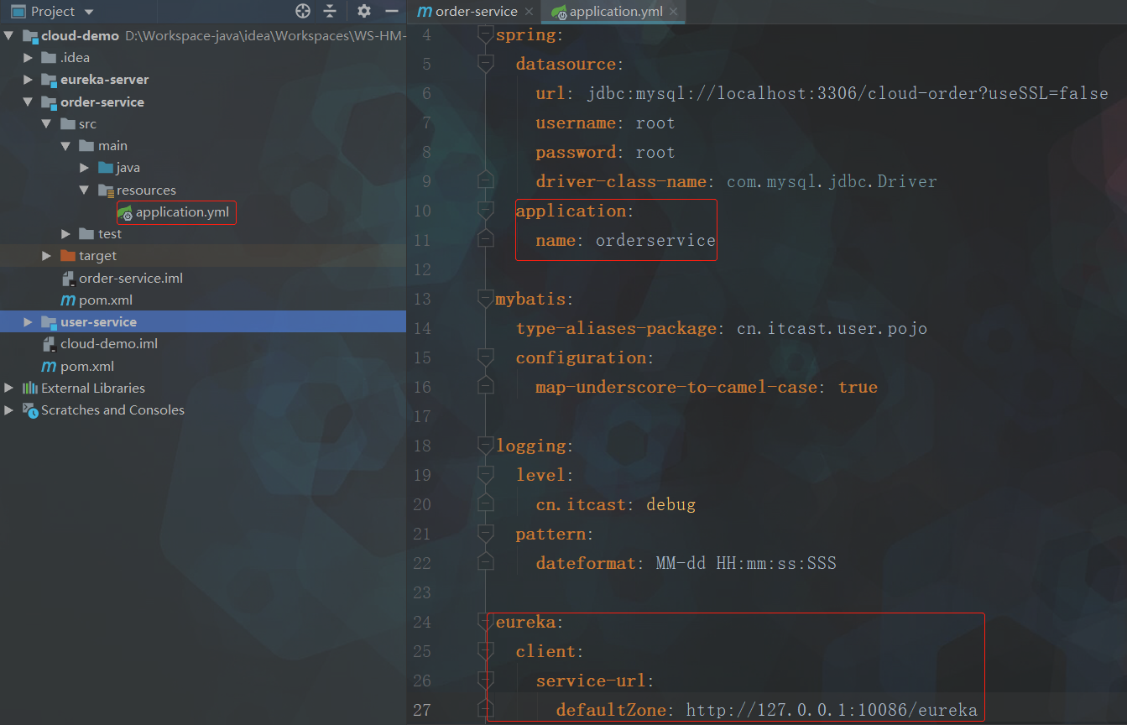
Task: Click the Collapse All icon in Project panel
Action: pyautogui.click(x=330, y=11)
